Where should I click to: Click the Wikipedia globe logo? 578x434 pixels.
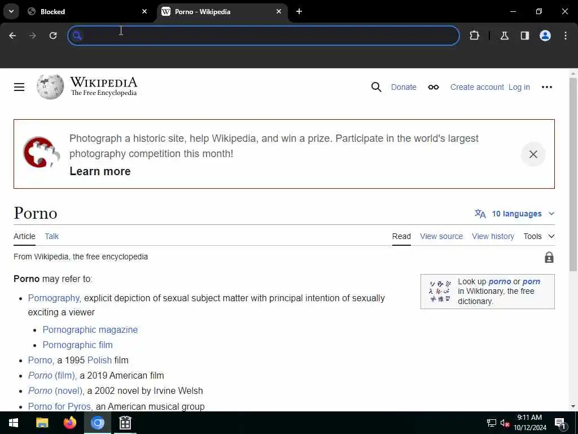(x=50, y=87)
